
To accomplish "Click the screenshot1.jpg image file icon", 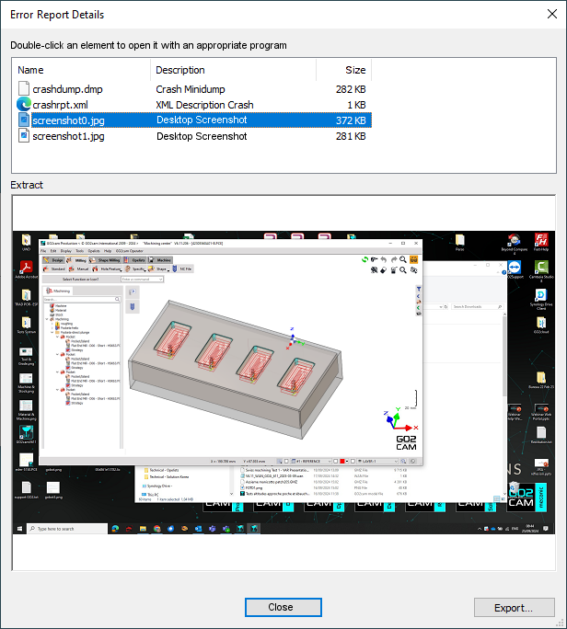I will (x=24, y=136).
